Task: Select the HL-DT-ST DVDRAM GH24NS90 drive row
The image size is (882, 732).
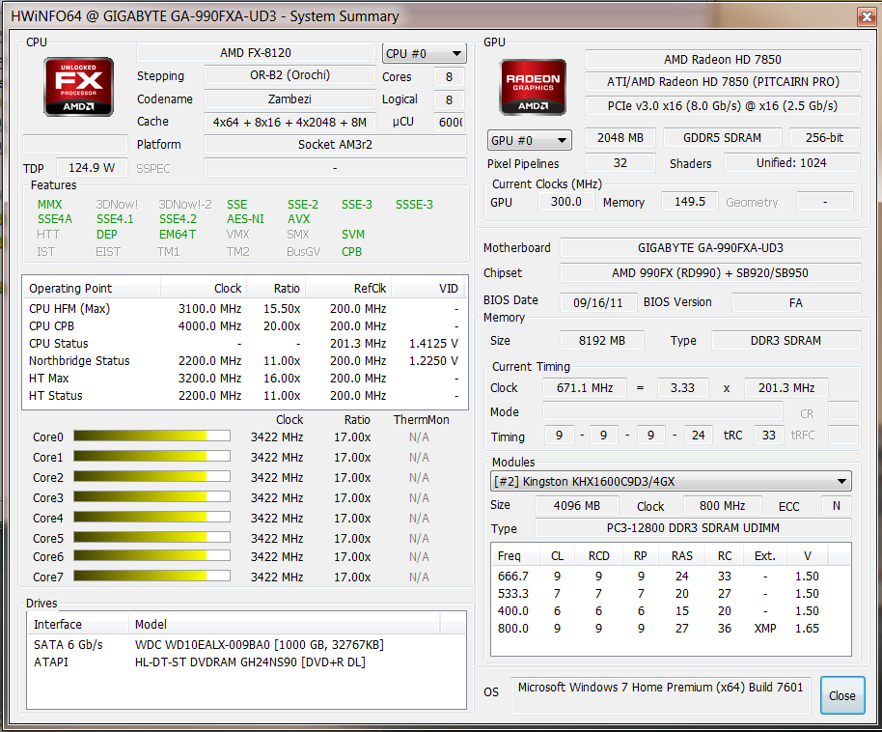Action: tap(246, 662)
